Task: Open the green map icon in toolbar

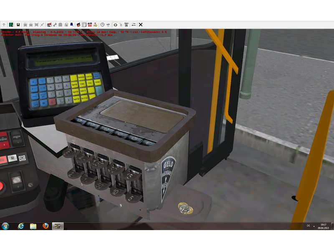Action: pyautogui.click(x=11, y=25)
